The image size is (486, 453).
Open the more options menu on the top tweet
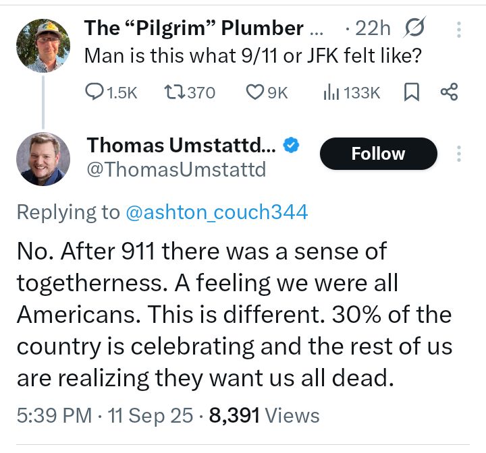tap(459, 30)
